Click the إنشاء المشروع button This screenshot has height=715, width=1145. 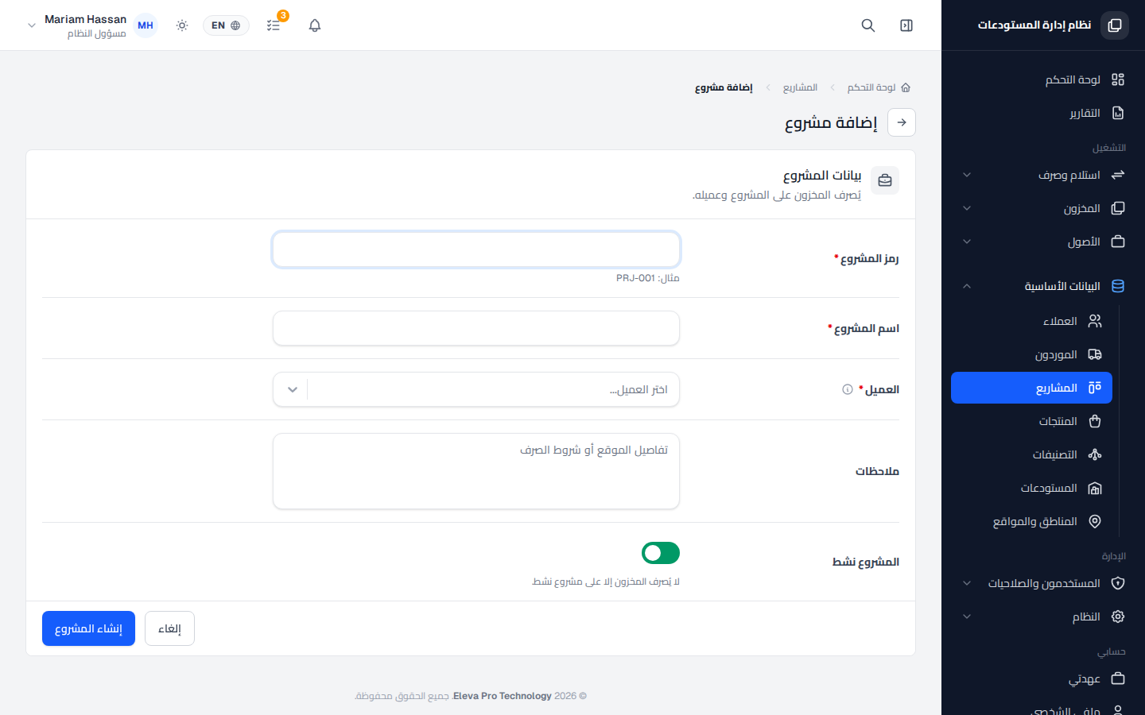coord(88,628)
